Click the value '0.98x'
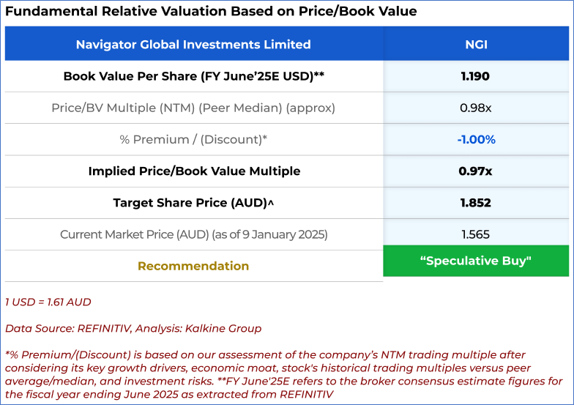This screenshot has height=405, width=574. 476,108
